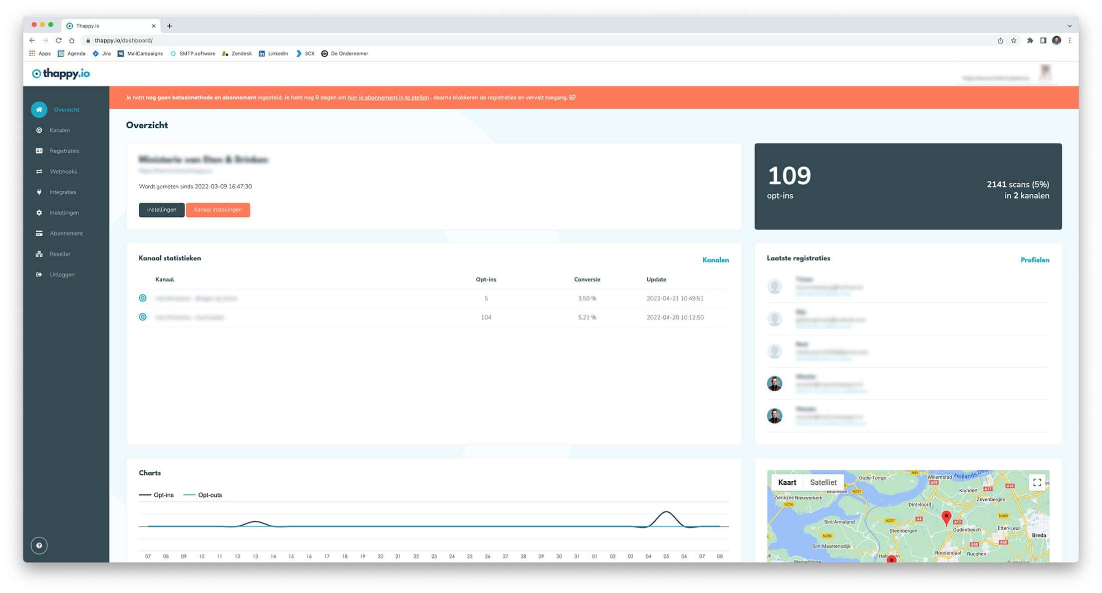The image size is (1102, 593).
Task: Open the De Ondernemer bookmark
Action: pyautogui.click(x=345, y=54)
